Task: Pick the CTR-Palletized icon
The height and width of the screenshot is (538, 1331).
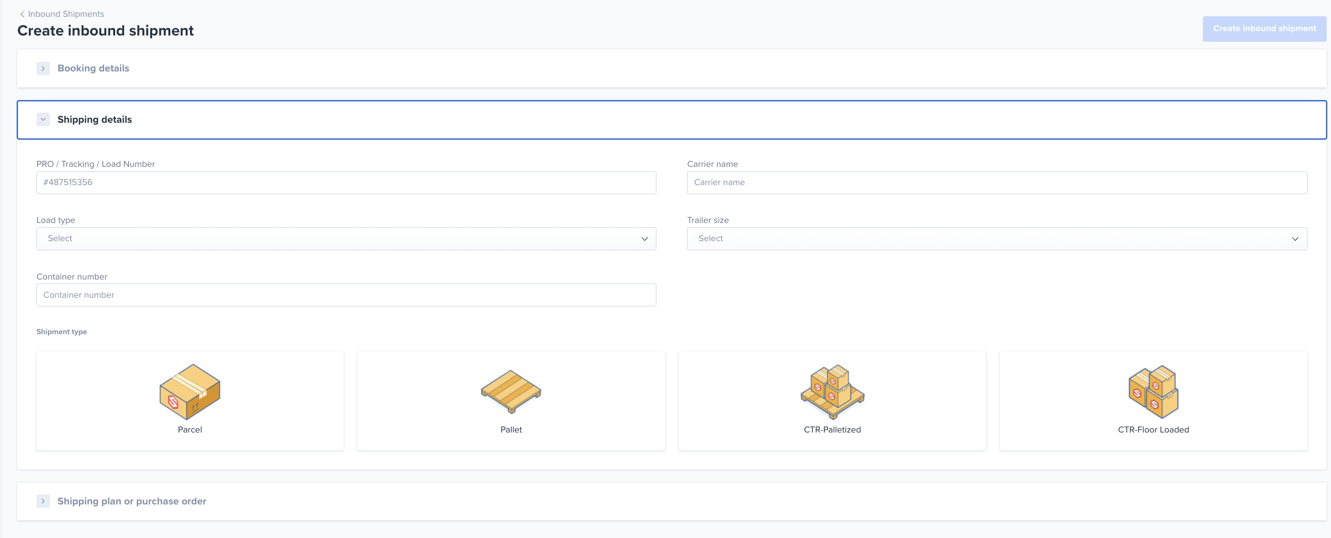Action: pyautogui.click(x=832, y=391)
